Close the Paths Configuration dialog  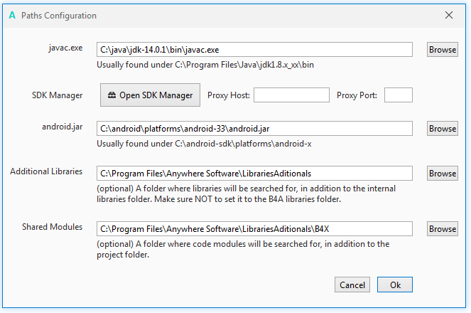[449, 15]
